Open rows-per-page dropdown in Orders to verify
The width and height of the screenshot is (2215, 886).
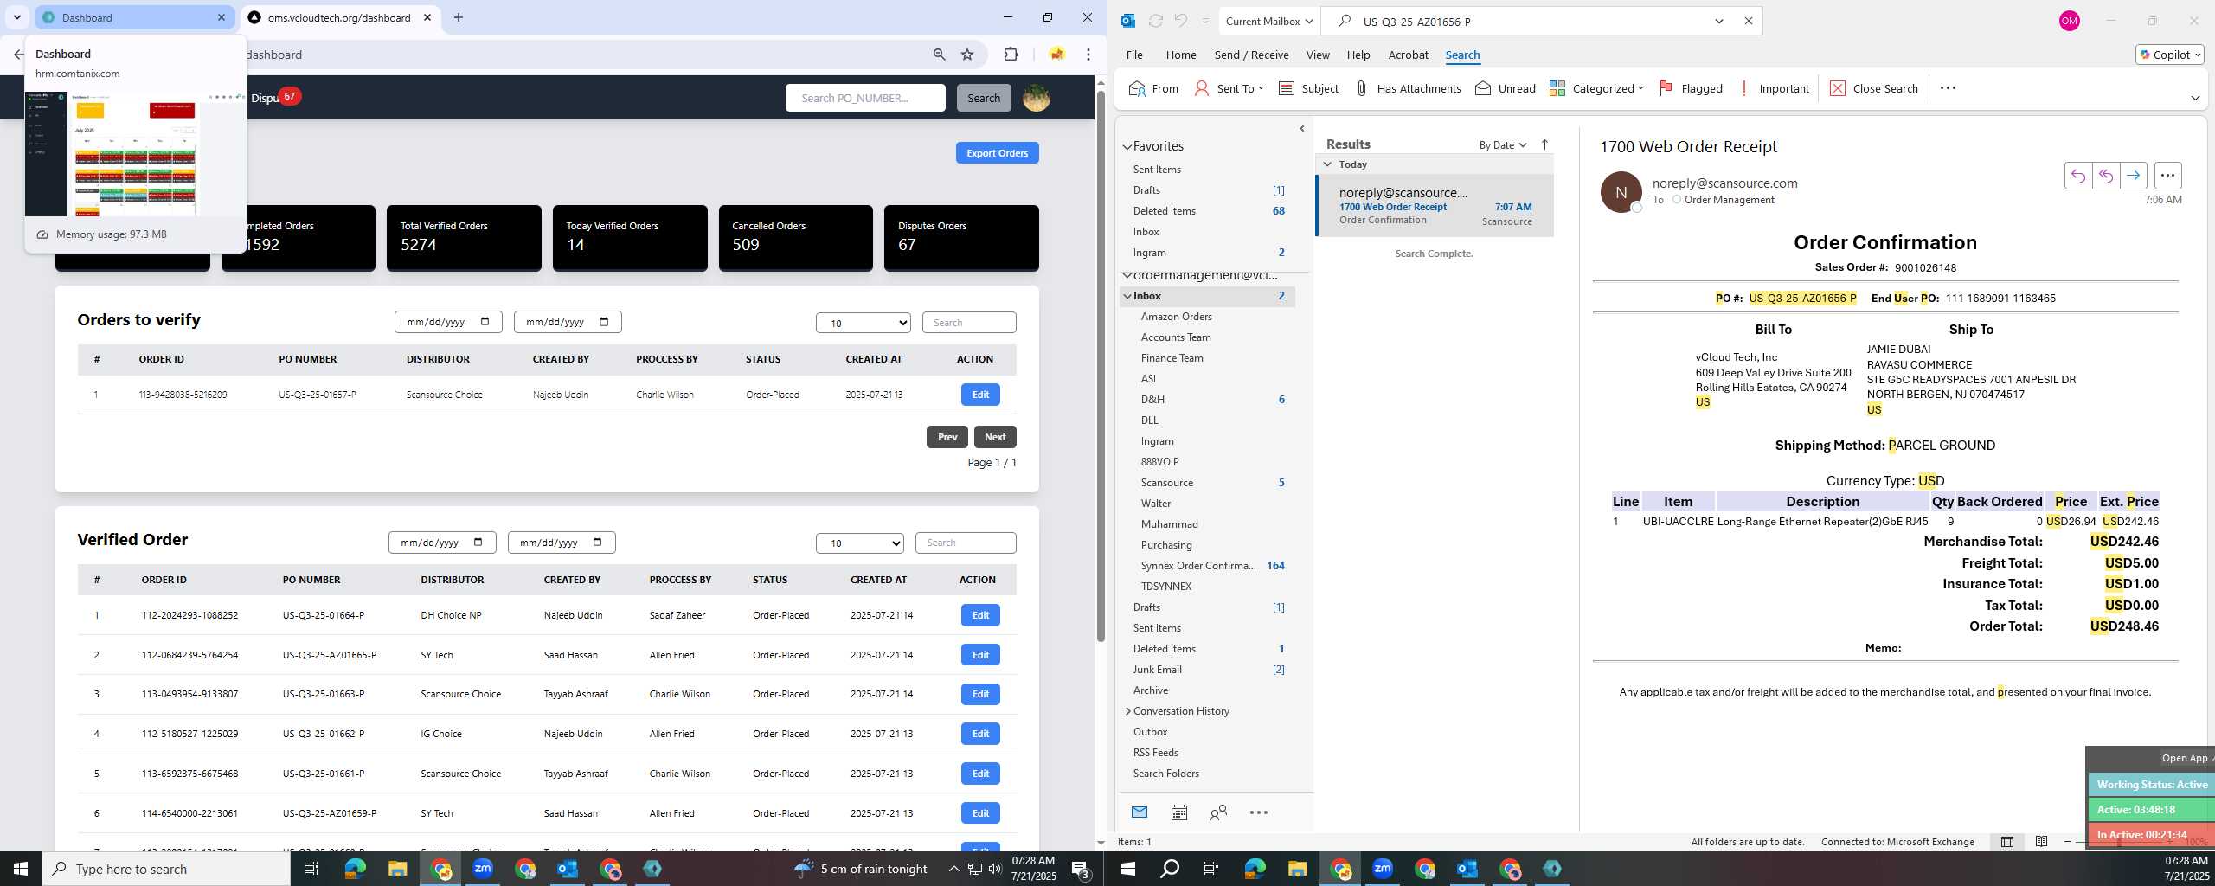pyautogui.click(x=863, y=323)
